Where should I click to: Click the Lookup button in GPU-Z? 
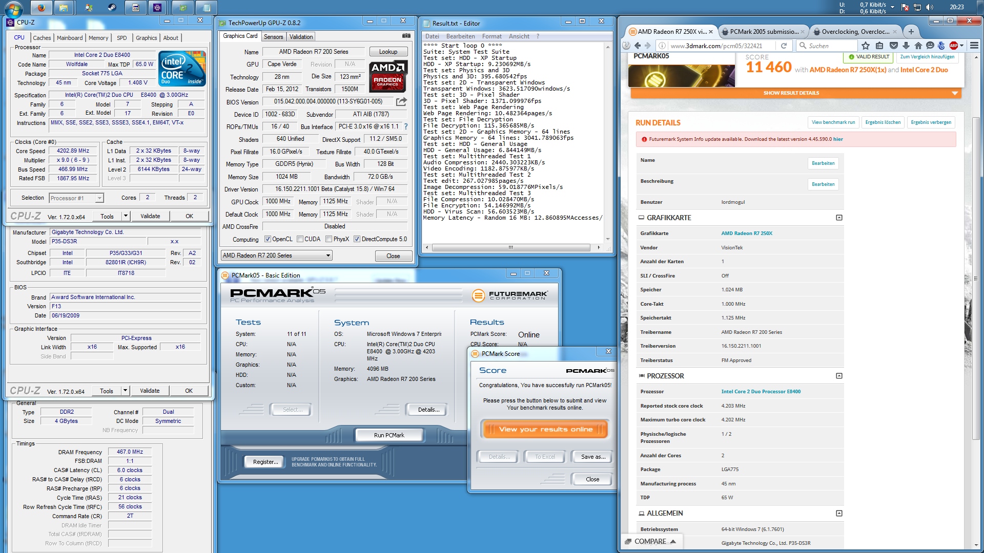[x=388, y=52]
